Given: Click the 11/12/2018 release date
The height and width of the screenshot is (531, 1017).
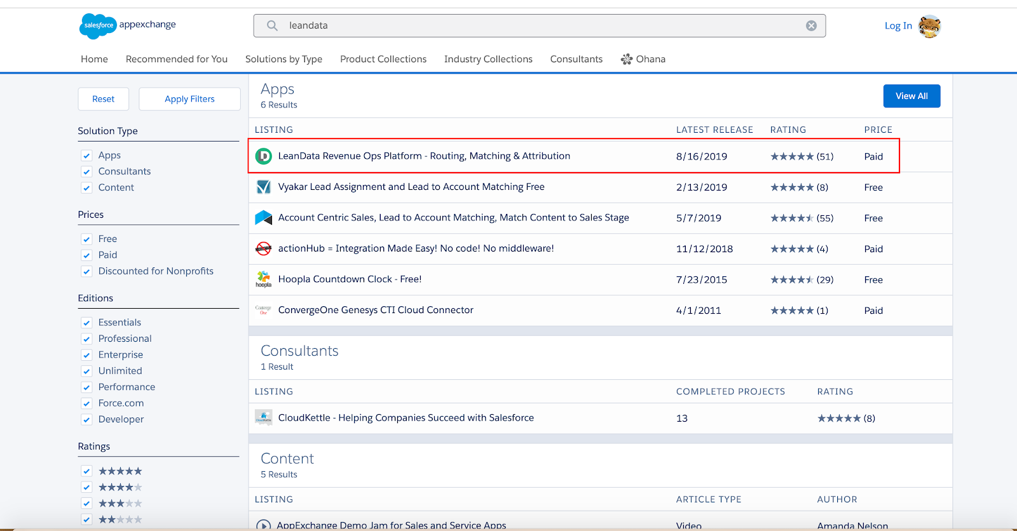Looking at the screenshot, I should tap(704, 249).
